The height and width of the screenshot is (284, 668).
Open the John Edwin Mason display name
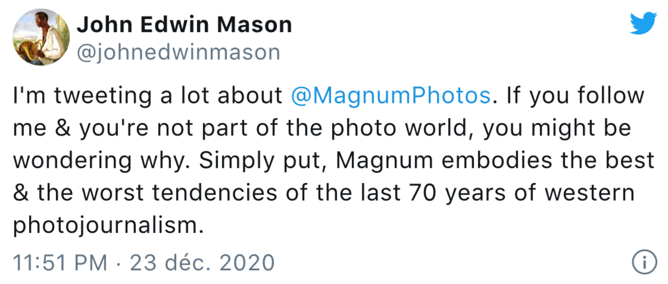pos(184,24)
